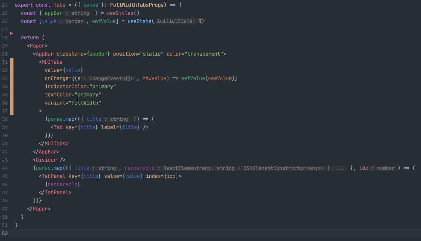The image size is (421, 241).
Task: Click the "setValue" call on line 33
Action: [193, 78]
